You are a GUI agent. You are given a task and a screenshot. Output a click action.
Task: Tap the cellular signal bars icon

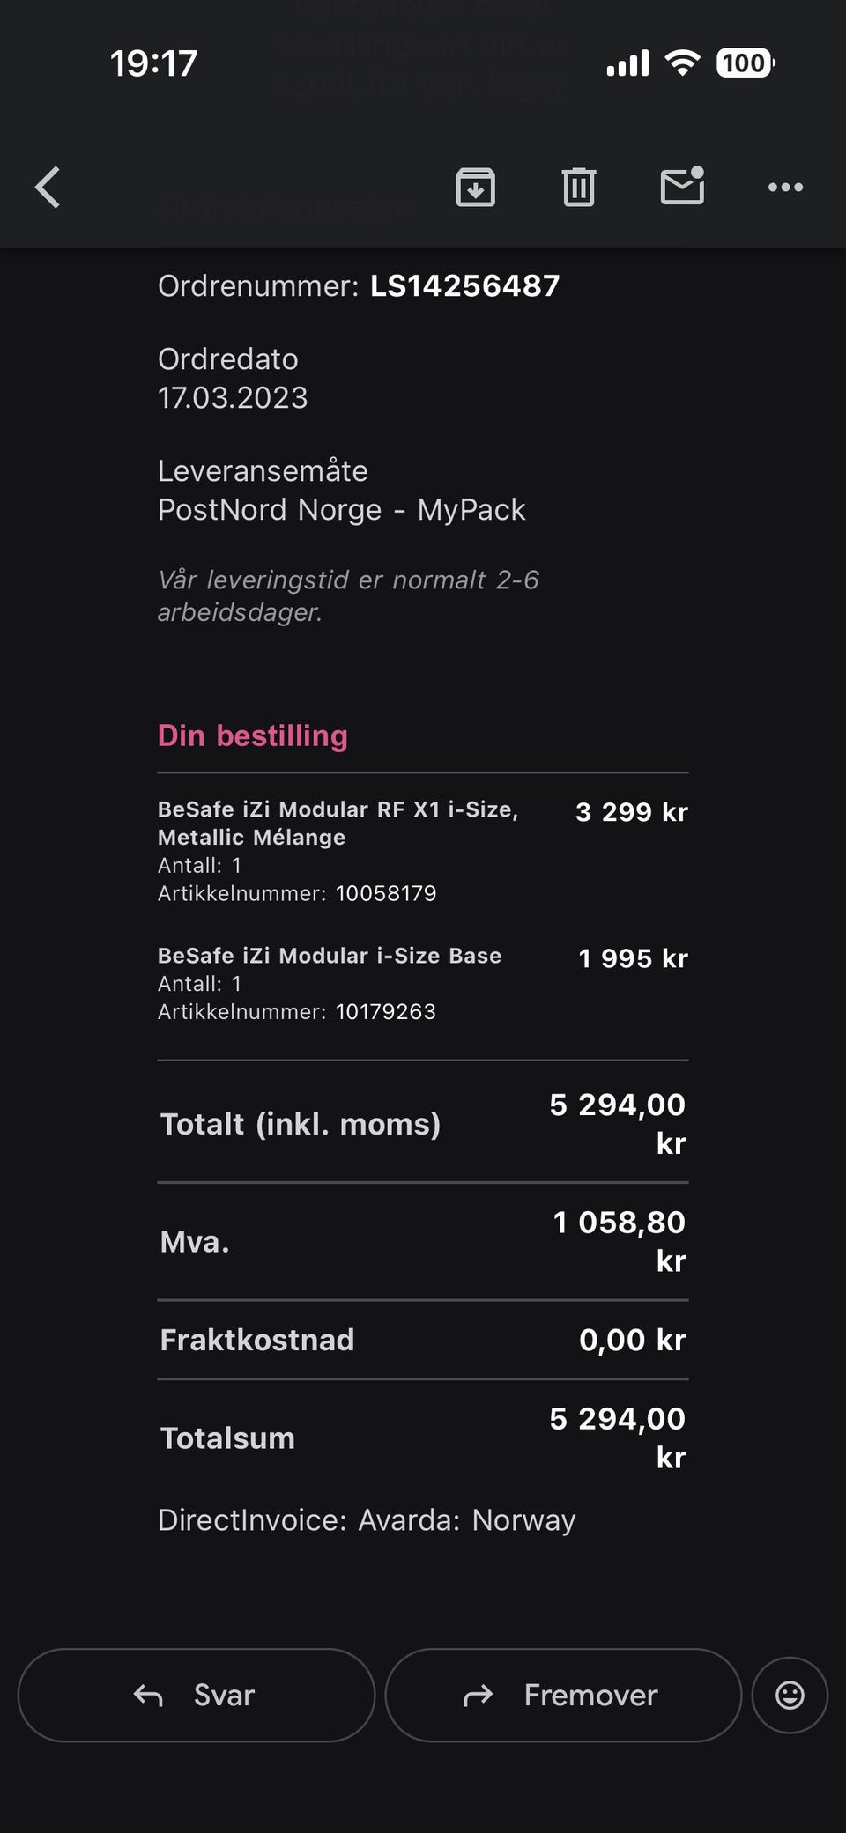[x=627, y=63]
